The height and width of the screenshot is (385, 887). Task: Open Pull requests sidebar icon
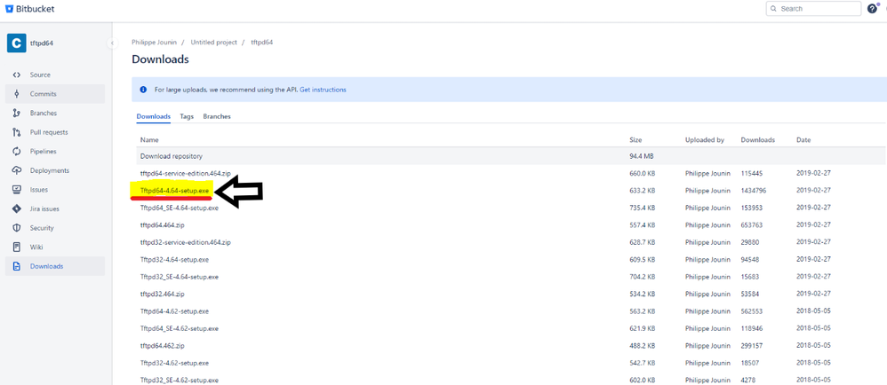coord(17,132)
